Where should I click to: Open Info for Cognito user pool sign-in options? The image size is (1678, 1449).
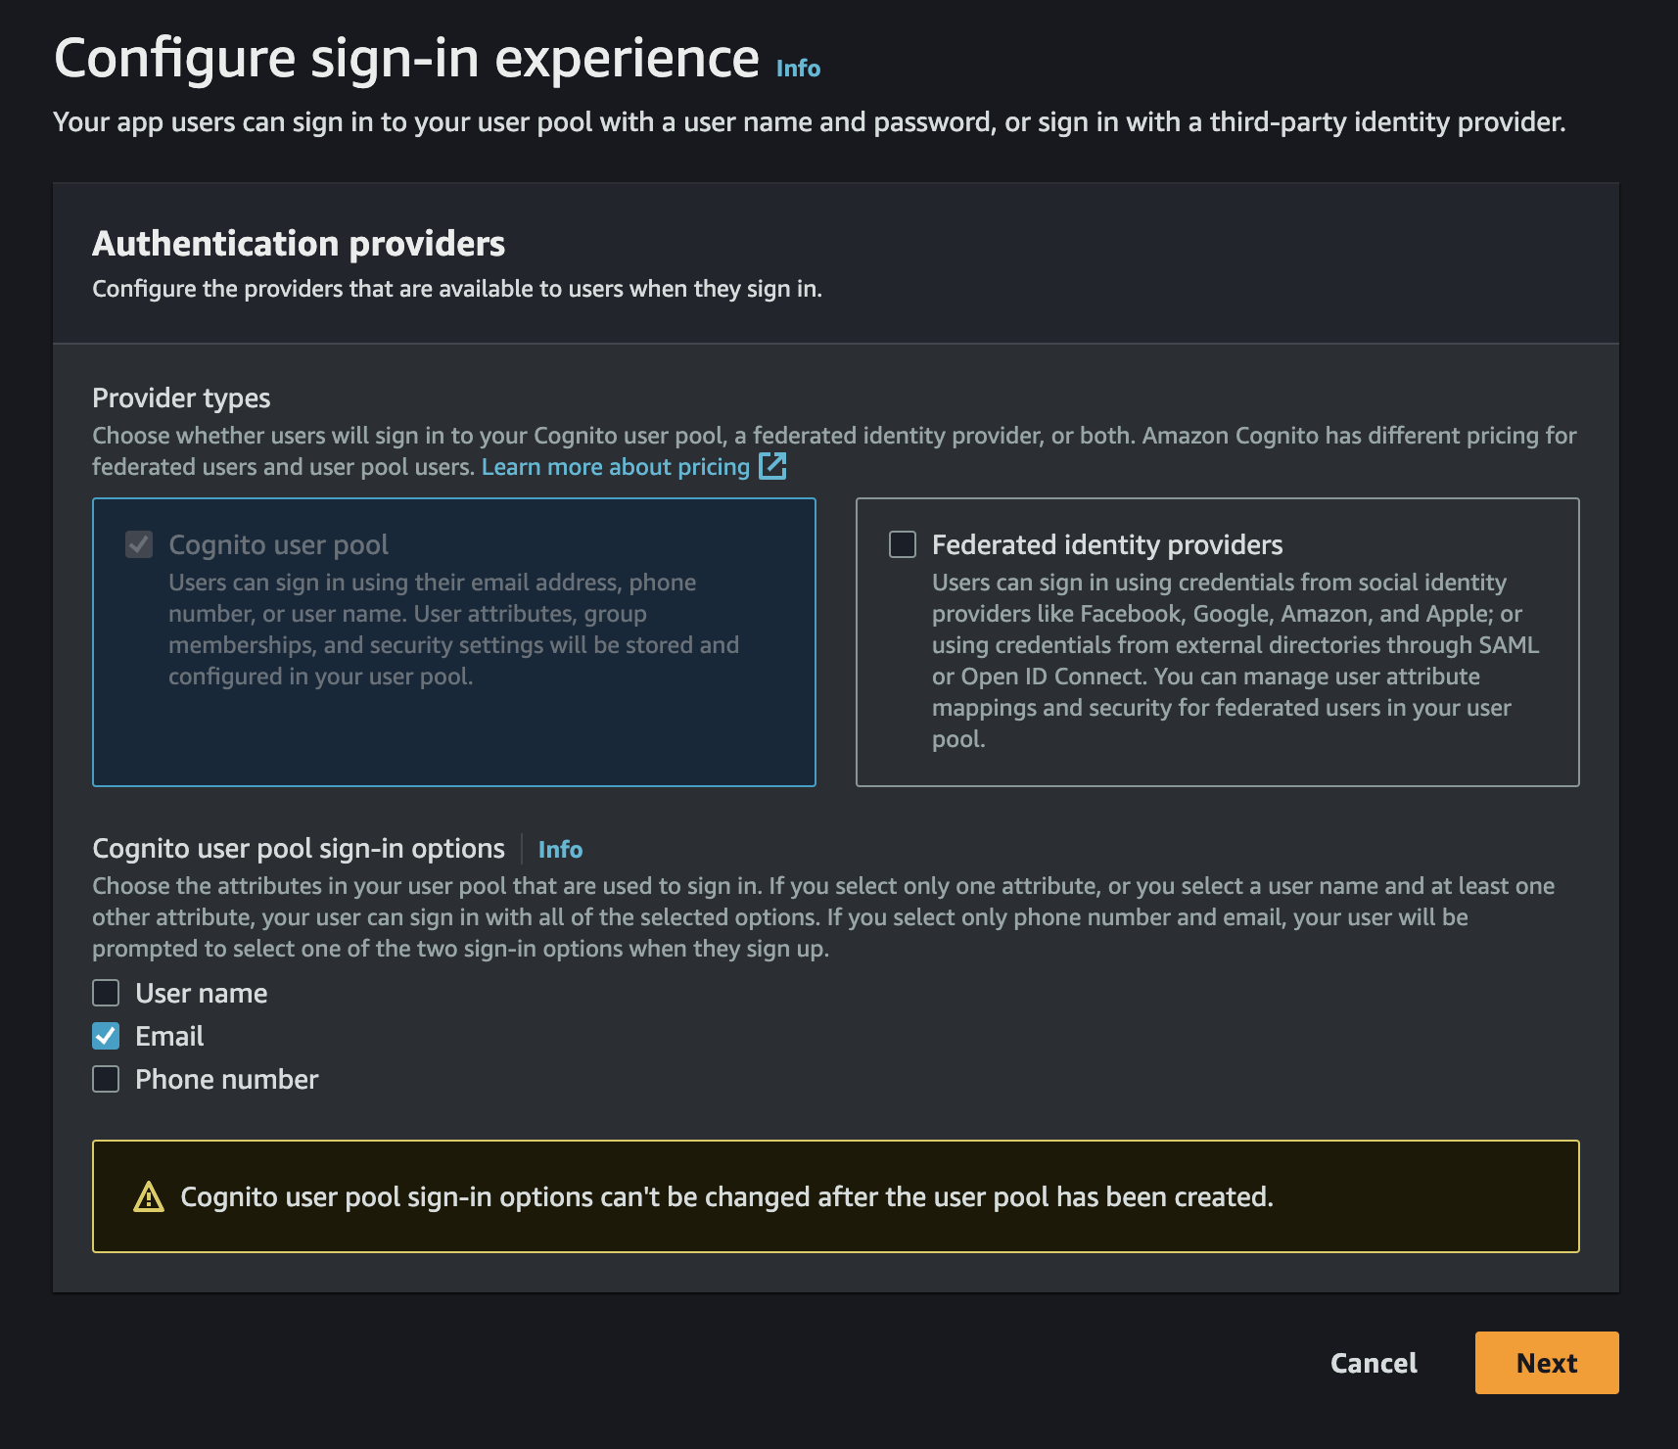point(560,849)
